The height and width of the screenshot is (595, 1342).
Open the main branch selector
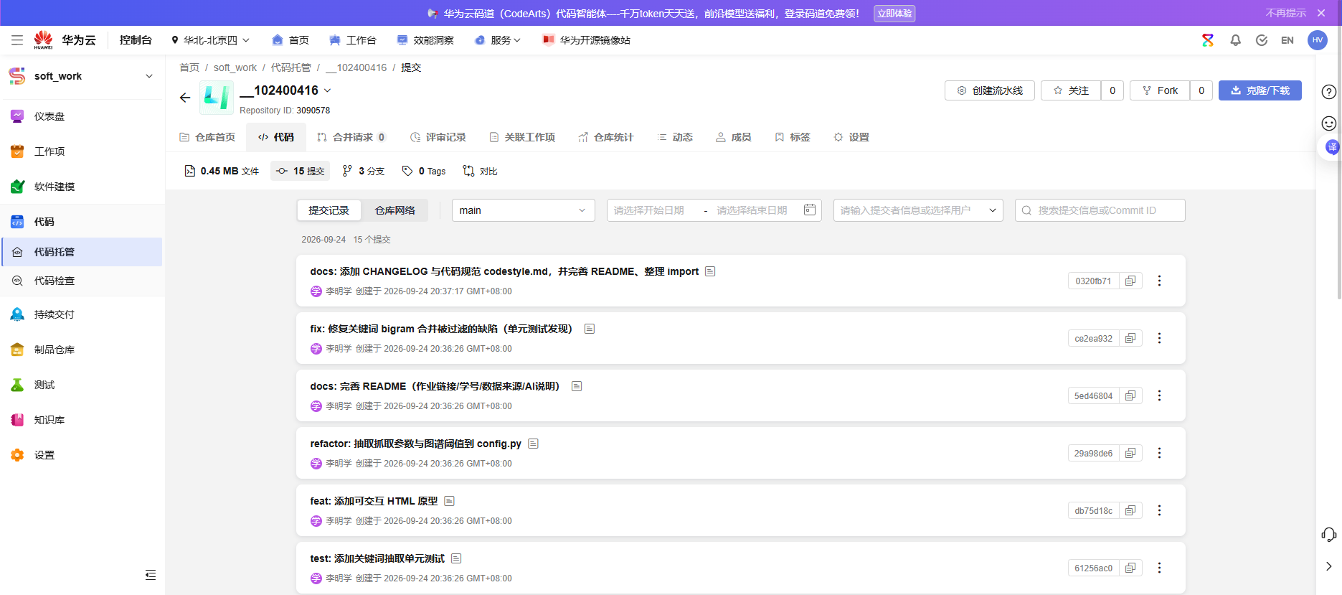click(x=524, y=210)
